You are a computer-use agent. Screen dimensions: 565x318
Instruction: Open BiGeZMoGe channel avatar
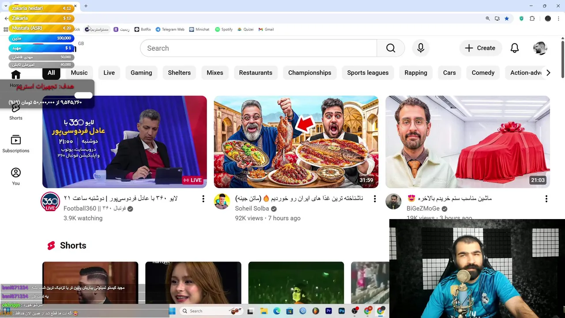pyautogui.click(x=393, y=201)
